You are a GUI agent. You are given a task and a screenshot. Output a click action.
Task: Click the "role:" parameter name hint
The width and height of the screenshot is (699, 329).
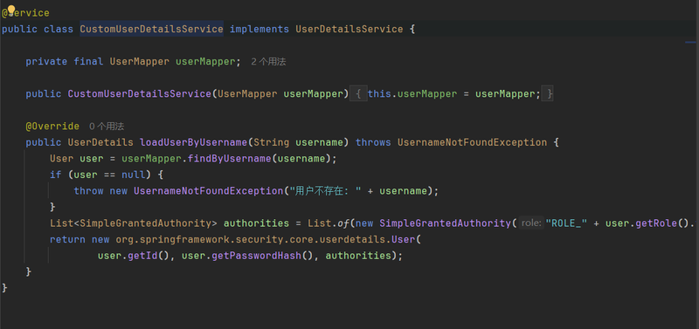531,223
